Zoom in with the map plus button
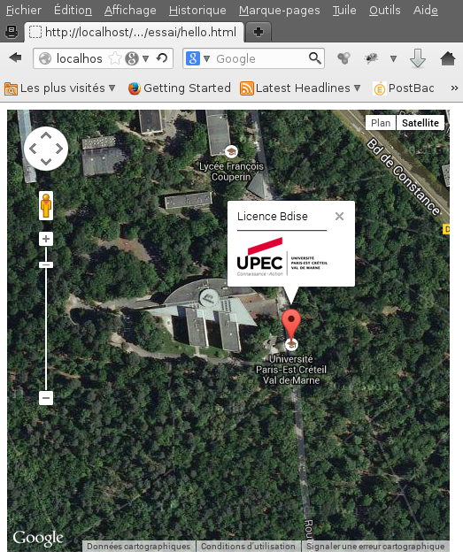 click(x=46, y=239)
